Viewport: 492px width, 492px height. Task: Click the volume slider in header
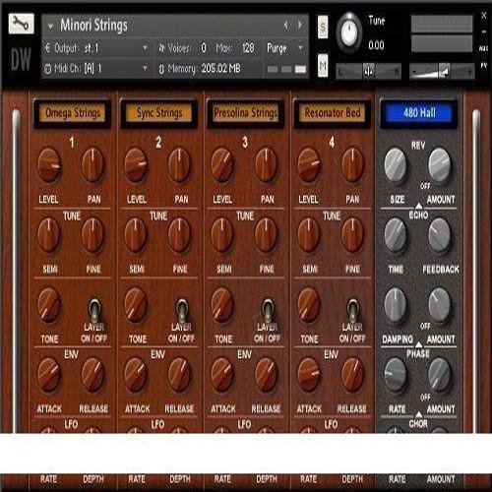point(442,71)
